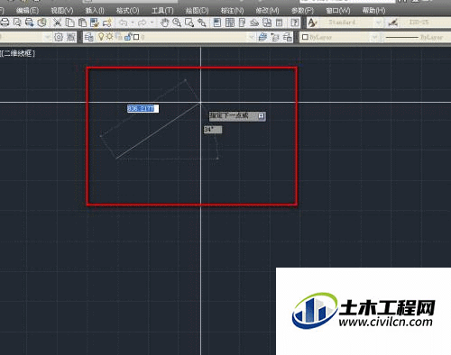This screenshot has height=355, width=451.
Task: Click the Help question mark icon
Action: pos(294,23)
